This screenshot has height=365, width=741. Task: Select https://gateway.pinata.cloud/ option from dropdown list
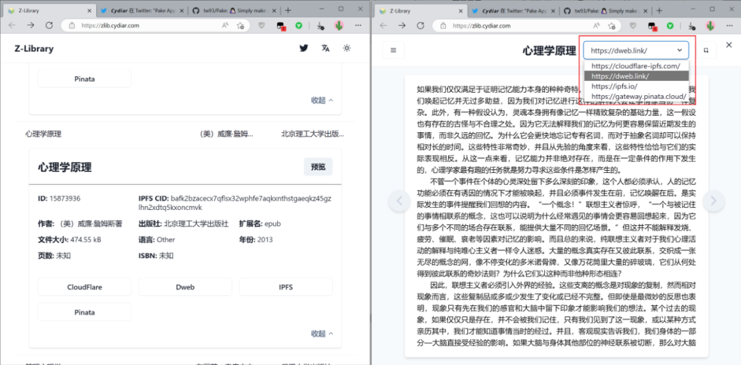tap(636, 96)
